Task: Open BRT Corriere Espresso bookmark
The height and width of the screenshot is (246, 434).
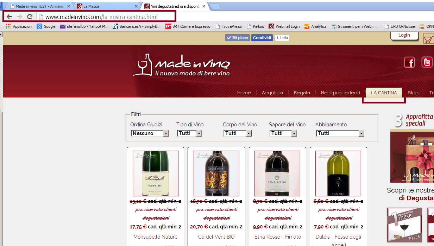Action: click(x=188, y=26)
